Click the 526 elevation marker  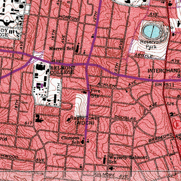tap(170, 104)
